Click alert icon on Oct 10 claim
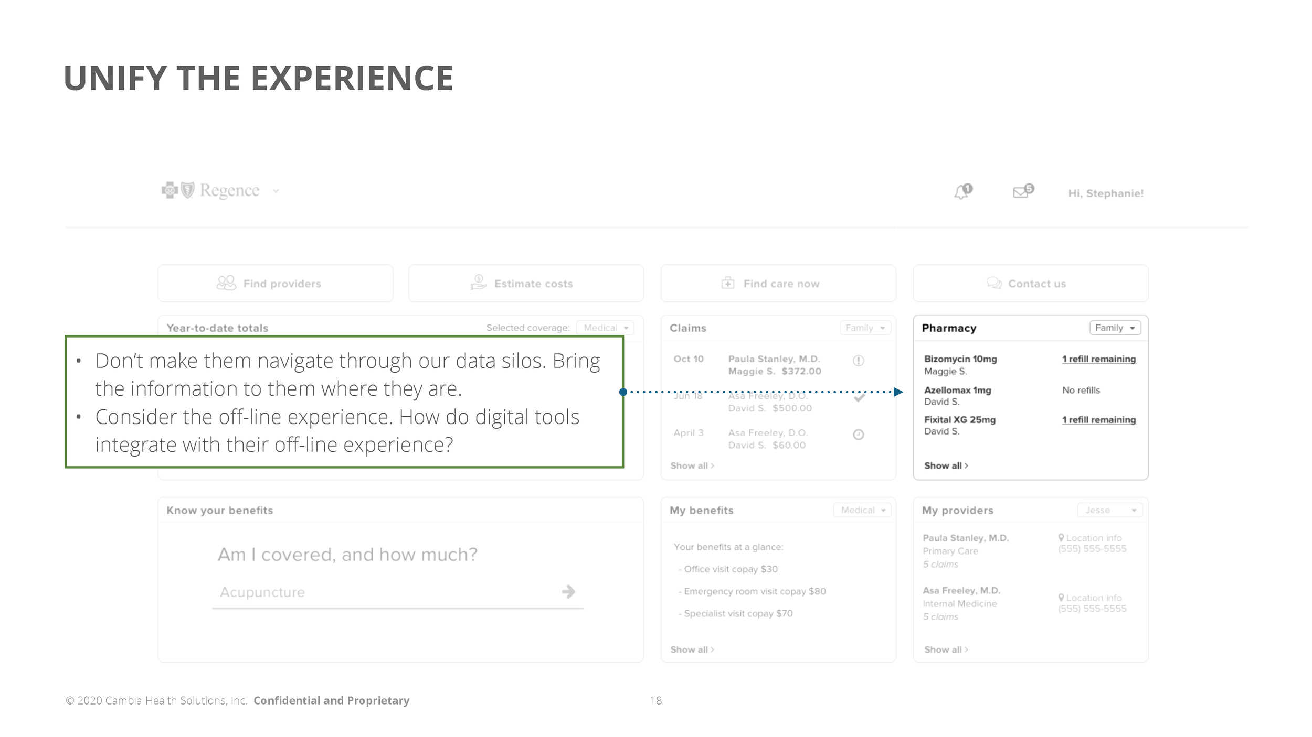This screenshot has width=1312, height=737. tap(858, 361)
